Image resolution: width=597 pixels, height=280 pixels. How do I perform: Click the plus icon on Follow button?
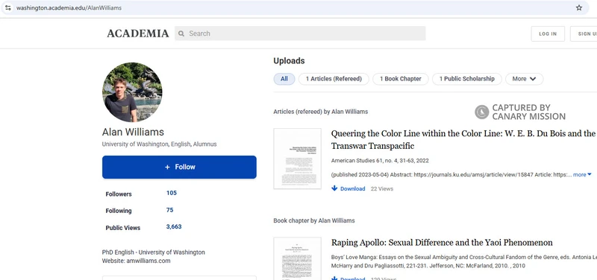167,167
